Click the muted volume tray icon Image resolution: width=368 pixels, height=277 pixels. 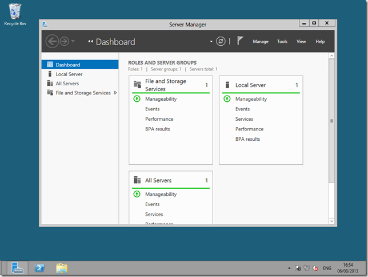(x=315, y=268)
